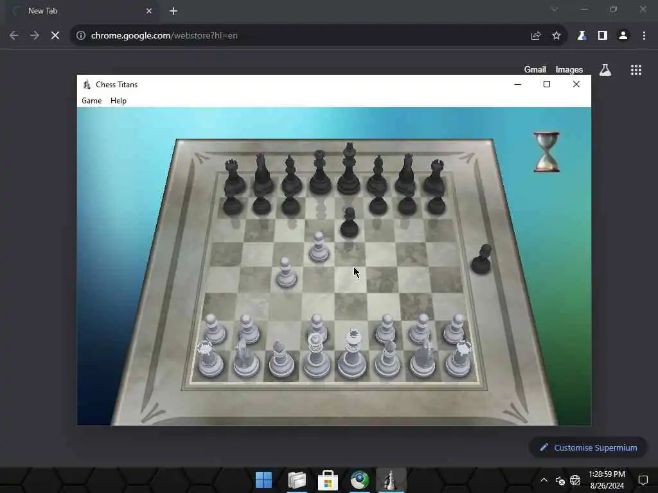This screenshot has width=658, height=493.
Task: Maximize the Chess Titans window
Action: (x=547, y=84)
